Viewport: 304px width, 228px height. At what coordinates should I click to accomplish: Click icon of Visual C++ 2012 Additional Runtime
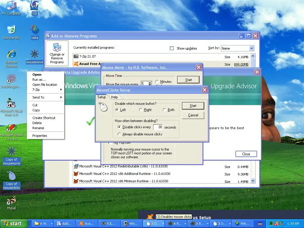tap(76, 174)
